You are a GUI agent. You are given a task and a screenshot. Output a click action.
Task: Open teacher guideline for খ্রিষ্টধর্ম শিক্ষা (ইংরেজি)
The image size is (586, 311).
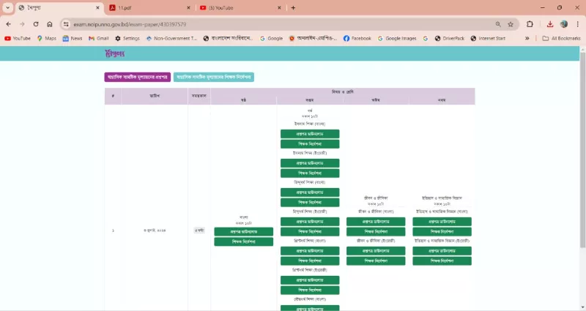coord(310,290)
